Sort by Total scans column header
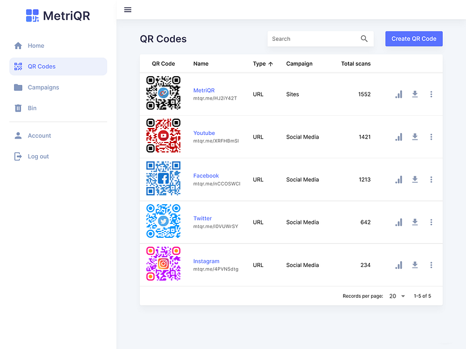 point(356,64)
